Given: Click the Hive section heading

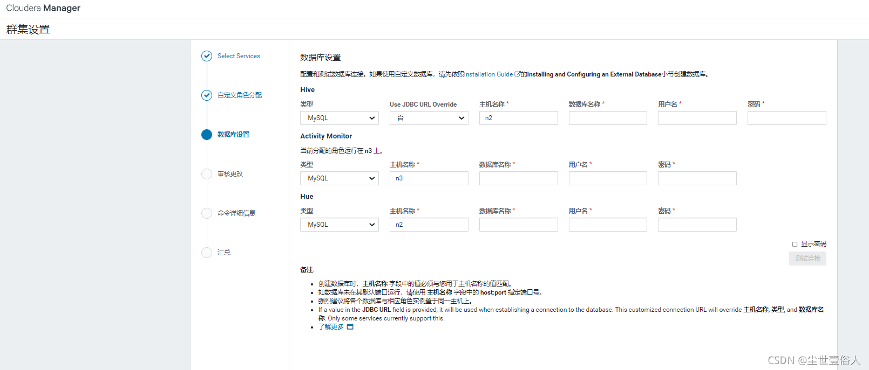Looking at the screenshot, I should click(x=308, y=90).
